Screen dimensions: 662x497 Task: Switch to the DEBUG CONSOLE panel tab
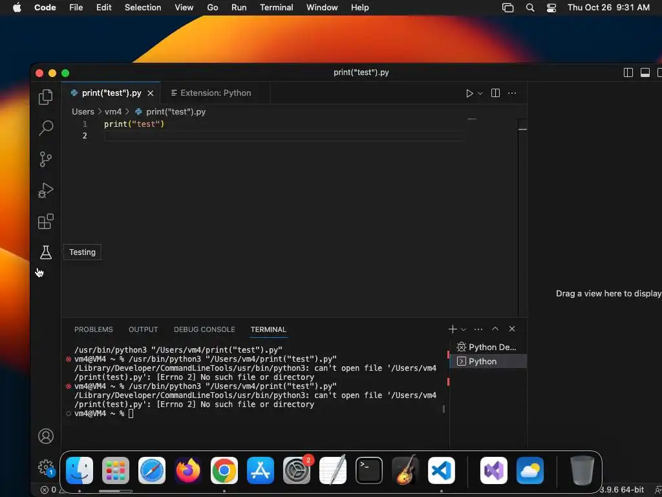[204, 329]
